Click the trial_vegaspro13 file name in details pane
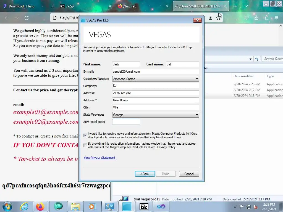The width and height of the screenshot is (283, 212). pyautogui.click(x=147, y=199)
